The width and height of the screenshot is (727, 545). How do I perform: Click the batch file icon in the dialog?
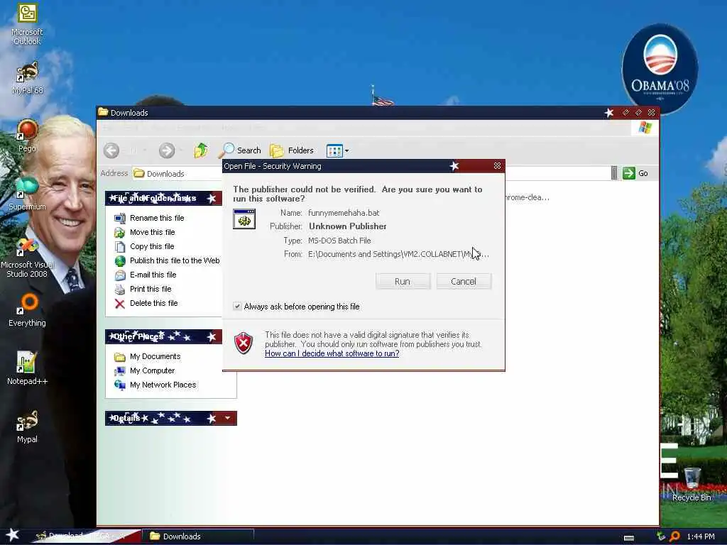pos(244,219)
